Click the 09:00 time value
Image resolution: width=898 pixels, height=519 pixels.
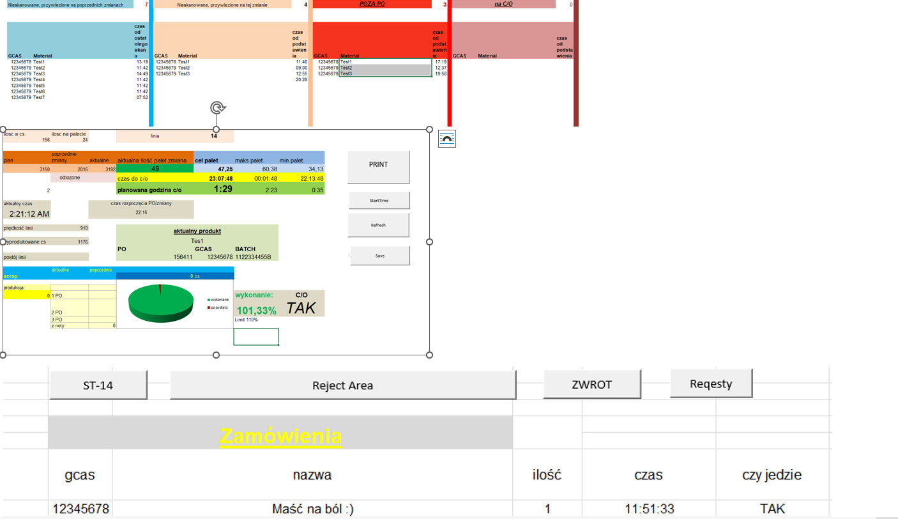click(301, 67)
